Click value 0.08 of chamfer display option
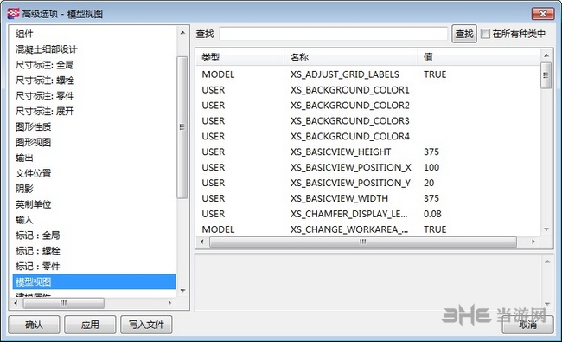 (x=432, y=214)
